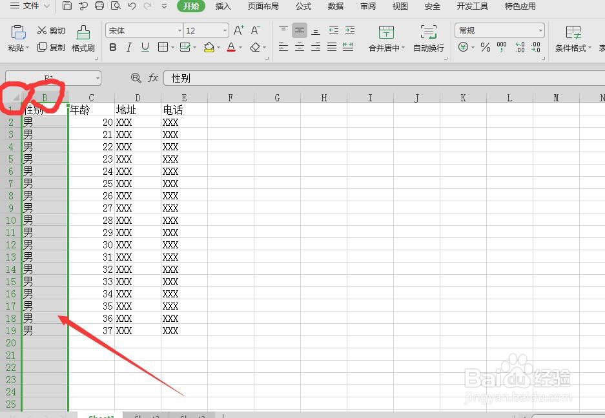Open the font size 12 dropdown
This screenshot has width=605, height=418.
coord(225,30)
